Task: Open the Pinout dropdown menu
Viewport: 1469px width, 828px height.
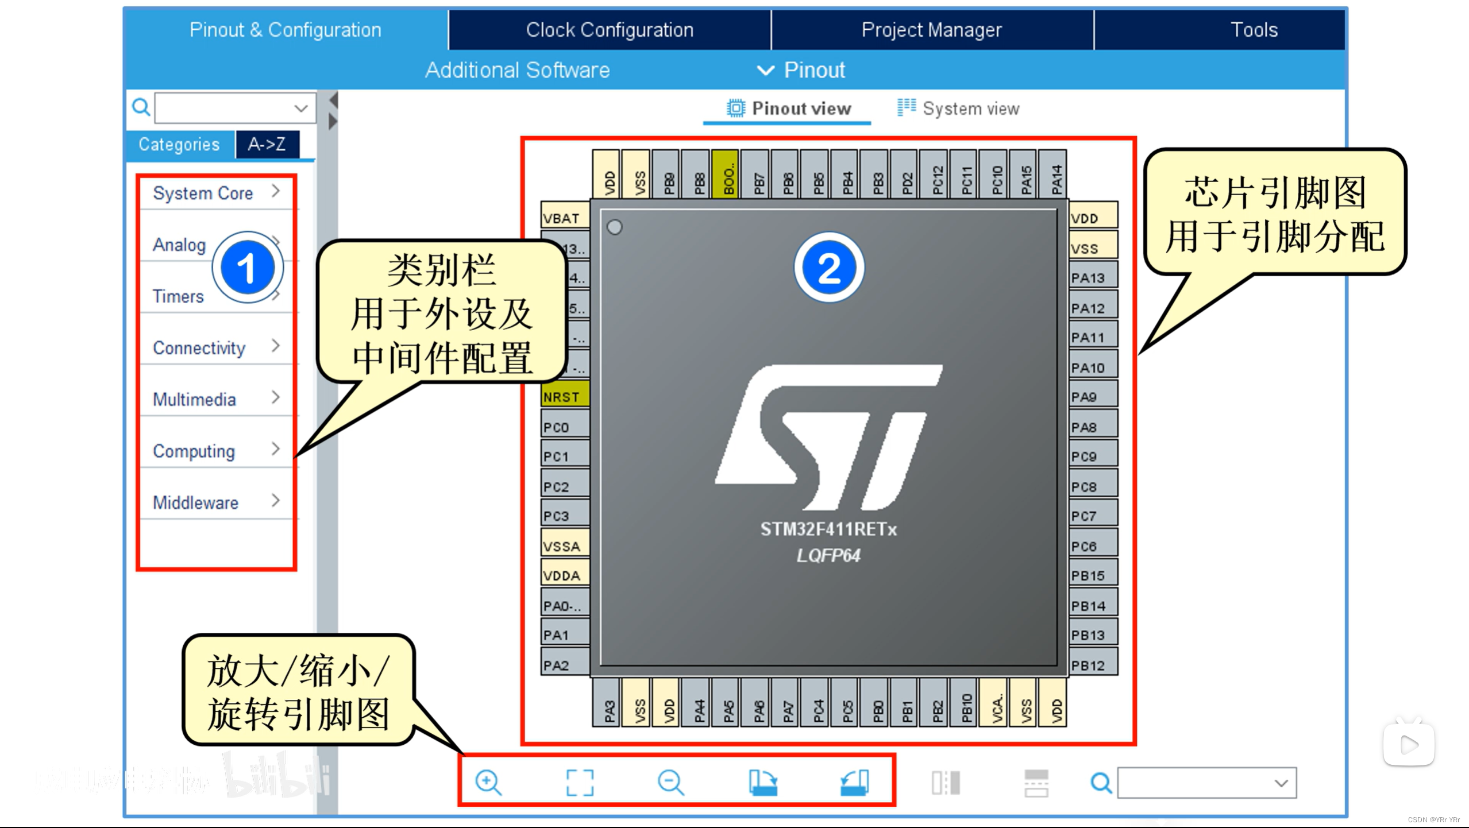Action: point(801,70)
